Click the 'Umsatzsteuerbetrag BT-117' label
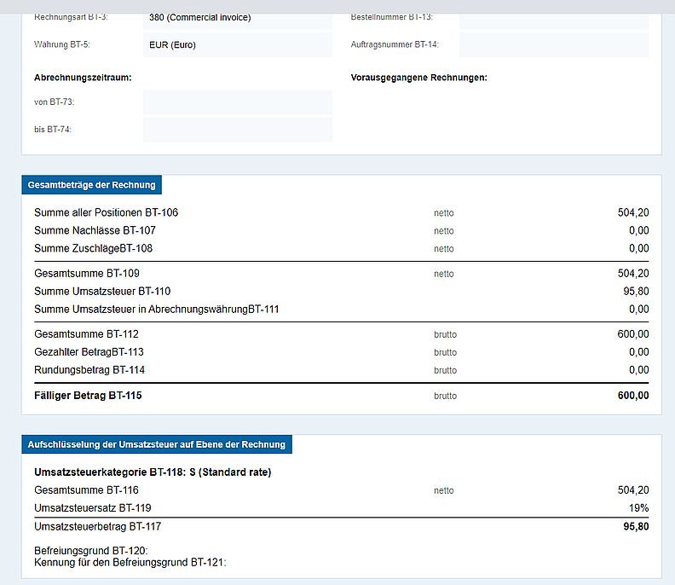675x585 pixels. pyautogui.click(x=97, y=527)
